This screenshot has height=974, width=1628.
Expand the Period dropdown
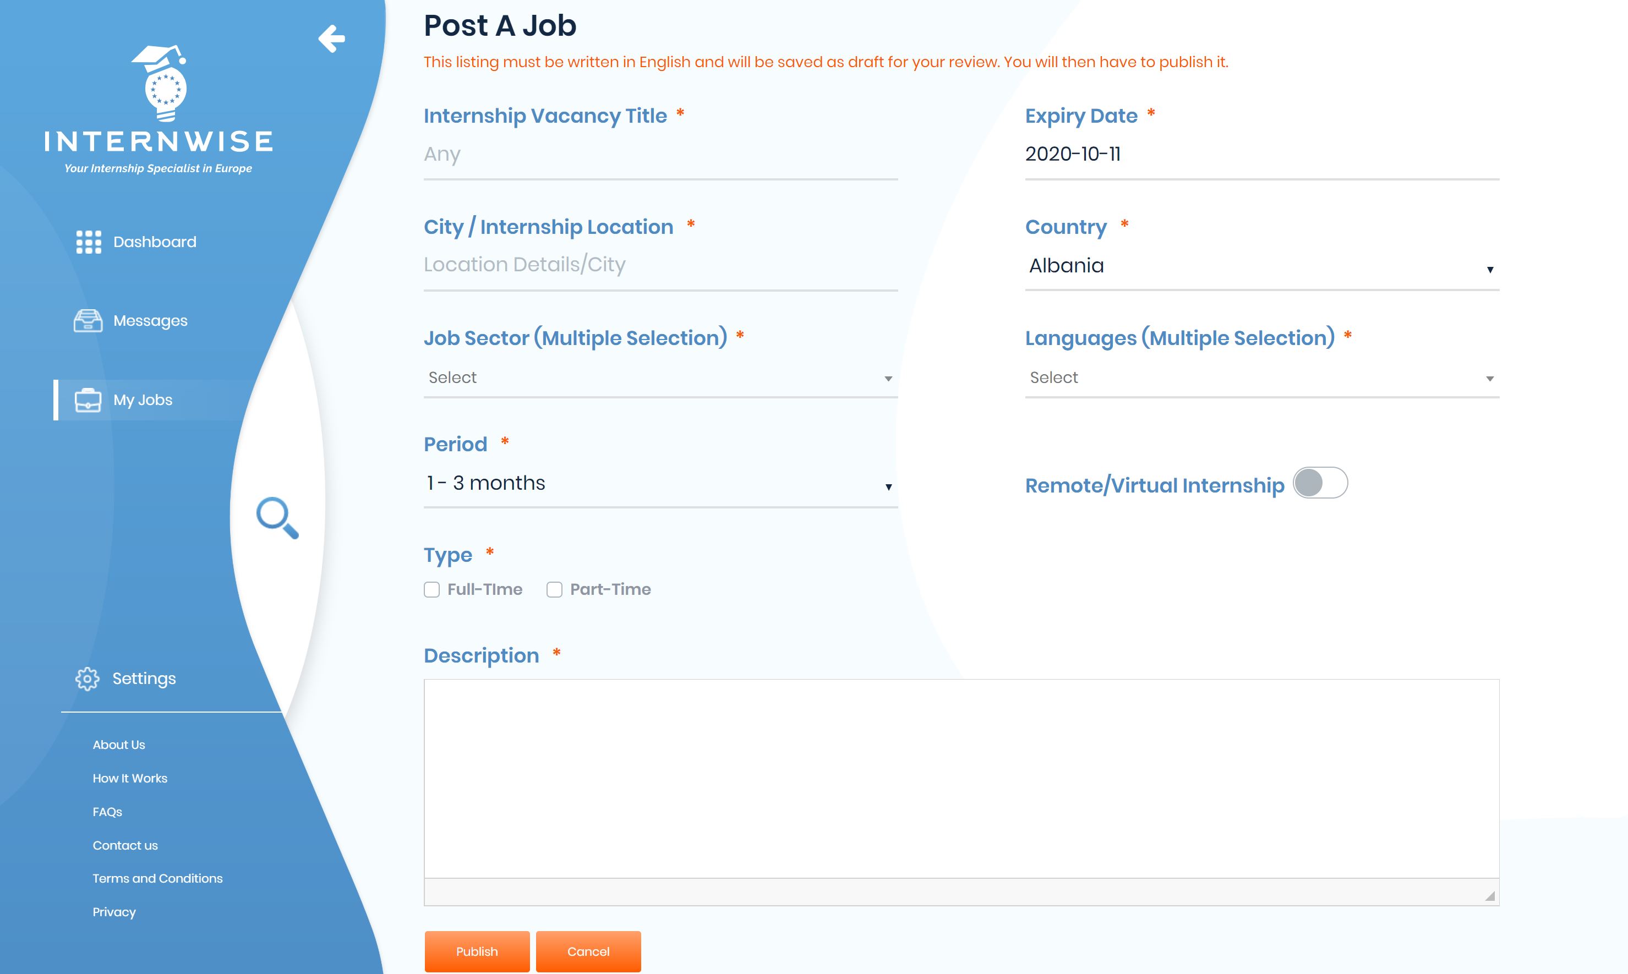coord(659,483)
